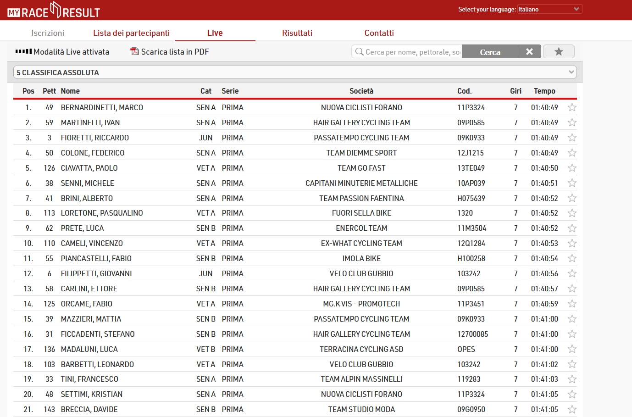Image resolution: width=632 pixels, height=417 pixels.
Task: Click team TEAM STUDIO MODA
Action: click(x=361, y=409)
